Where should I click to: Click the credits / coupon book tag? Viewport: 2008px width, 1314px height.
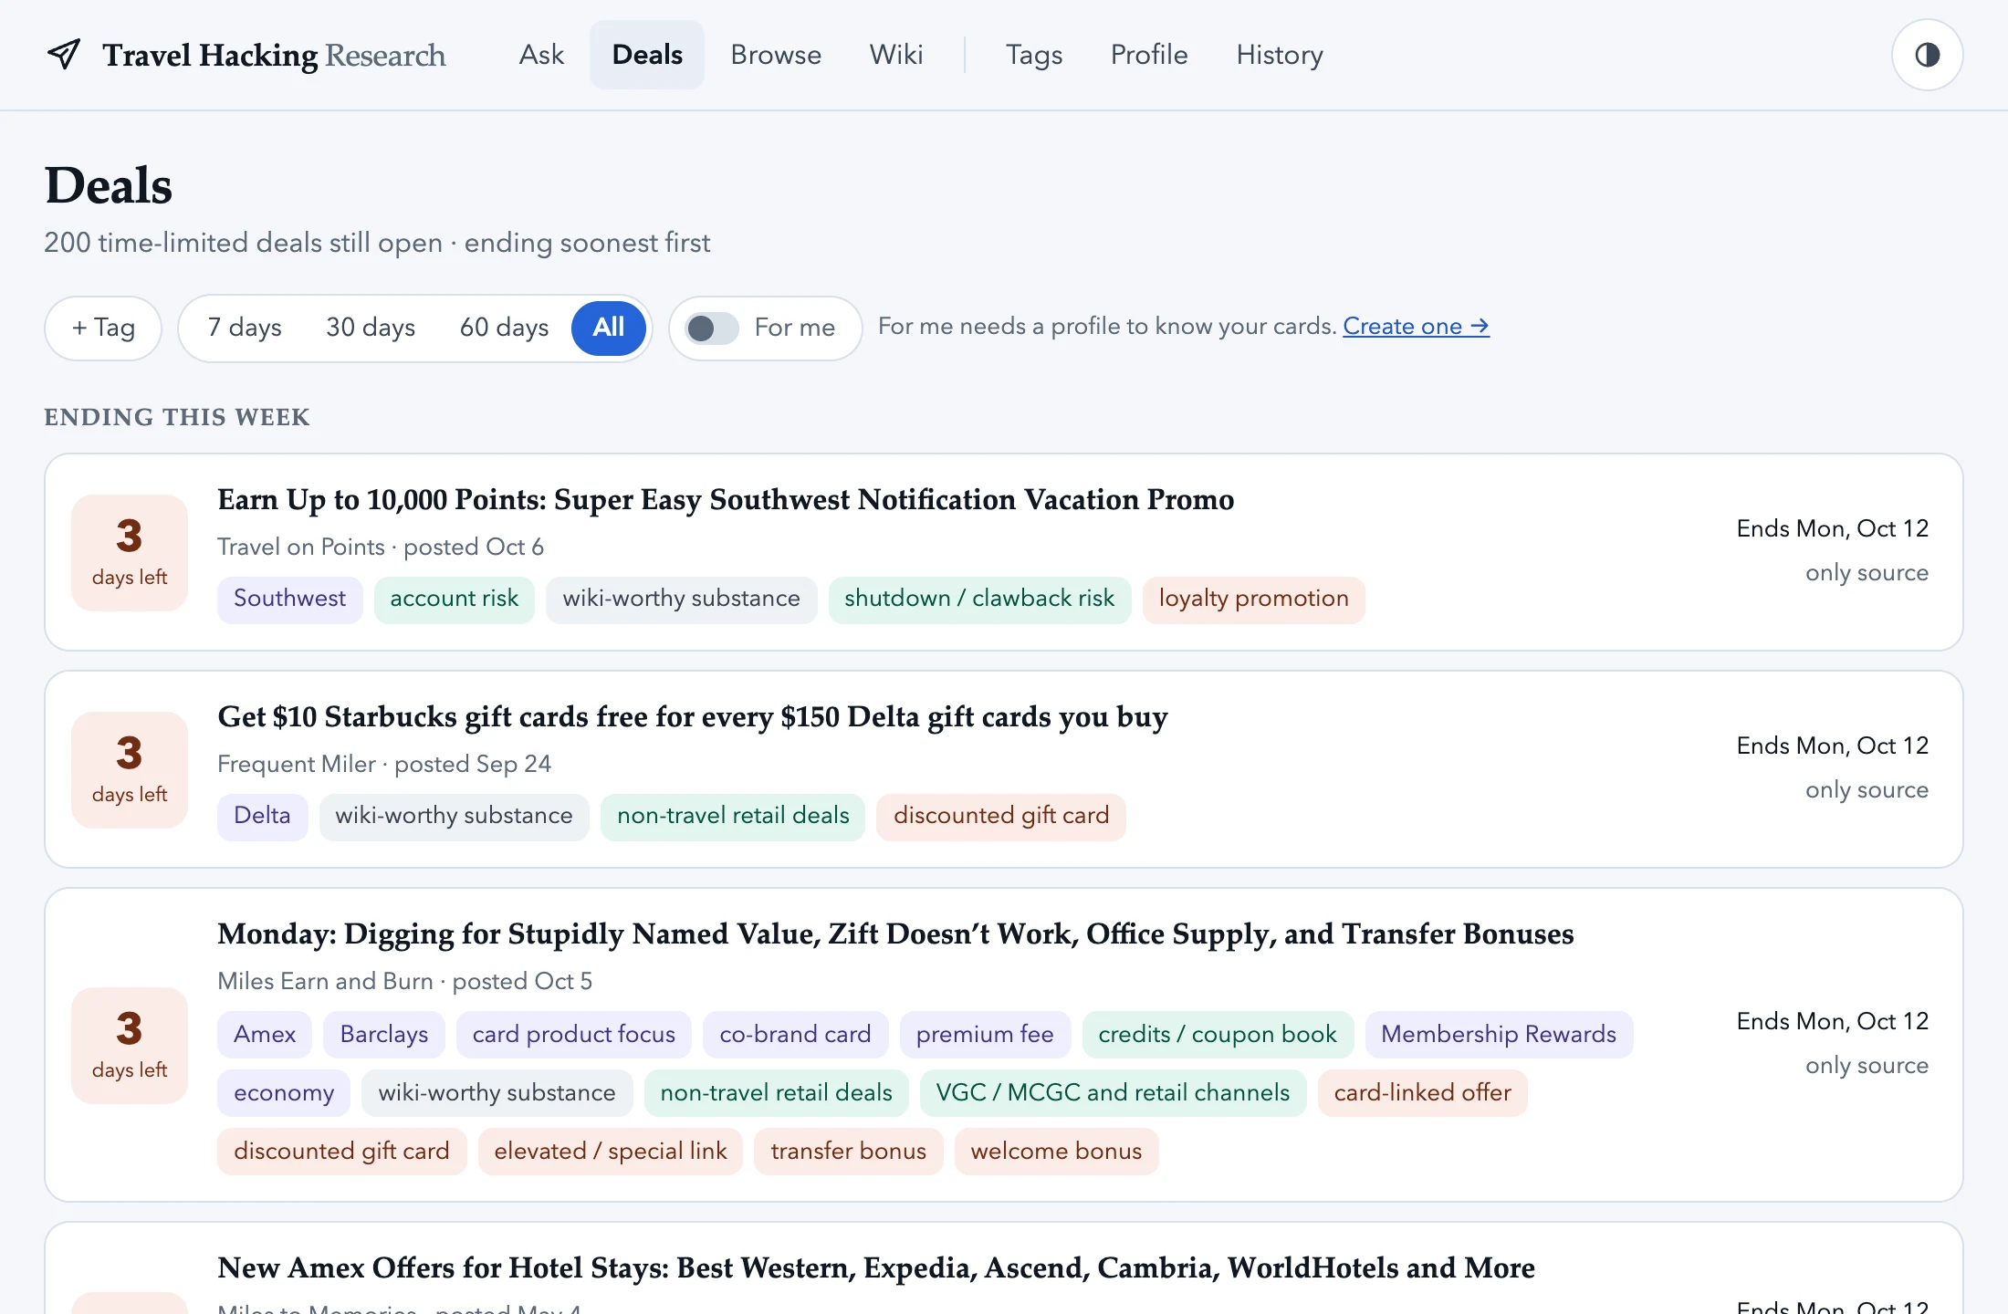coord(1218,1035)
